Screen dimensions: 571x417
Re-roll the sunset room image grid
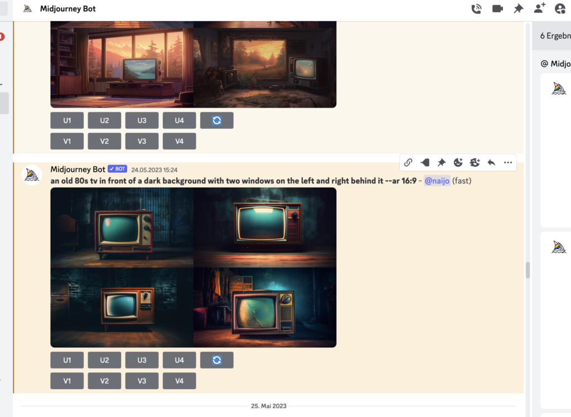[x=217, y=120]
